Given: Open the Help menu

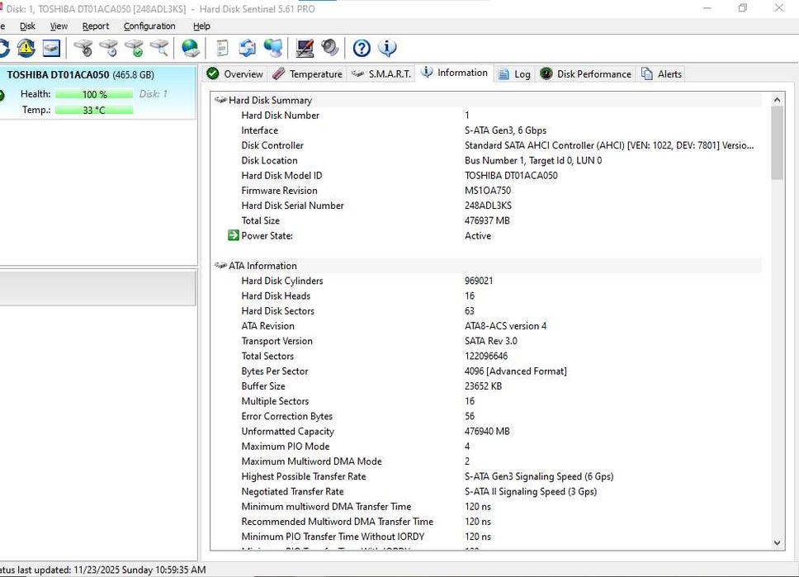Looking at the screenshot, I should (x=201, y=26).
